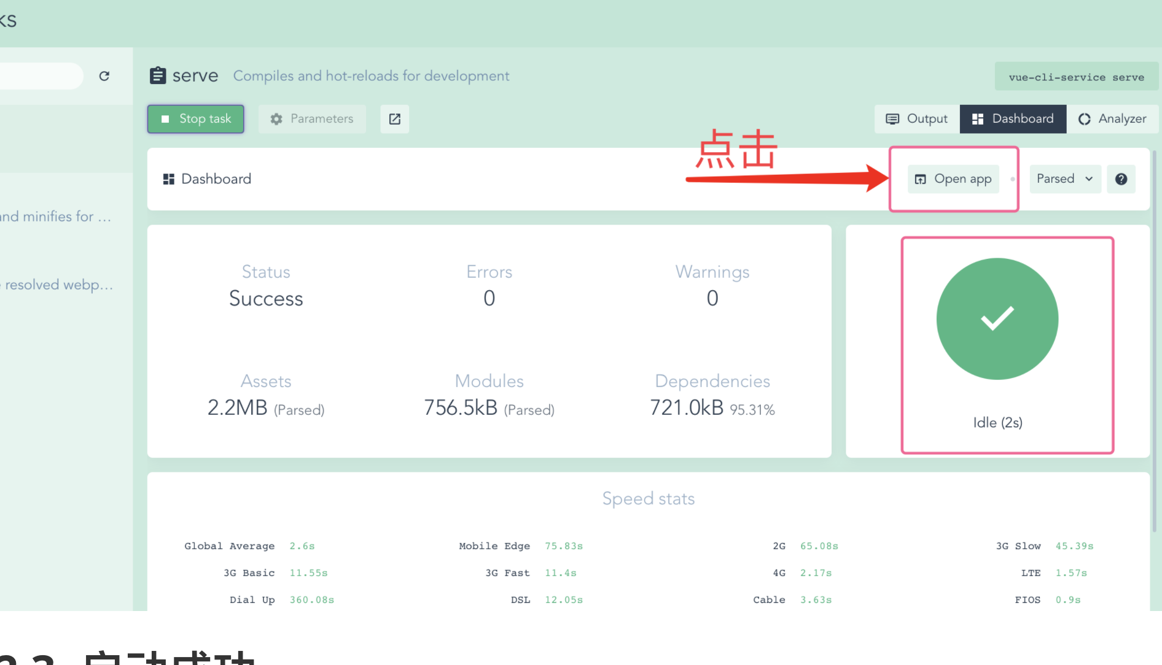The width and height of the screenshot is (1162, 665).
Task: Click the vue-cli-service serve command label
Action: [x=1076, y=77]
